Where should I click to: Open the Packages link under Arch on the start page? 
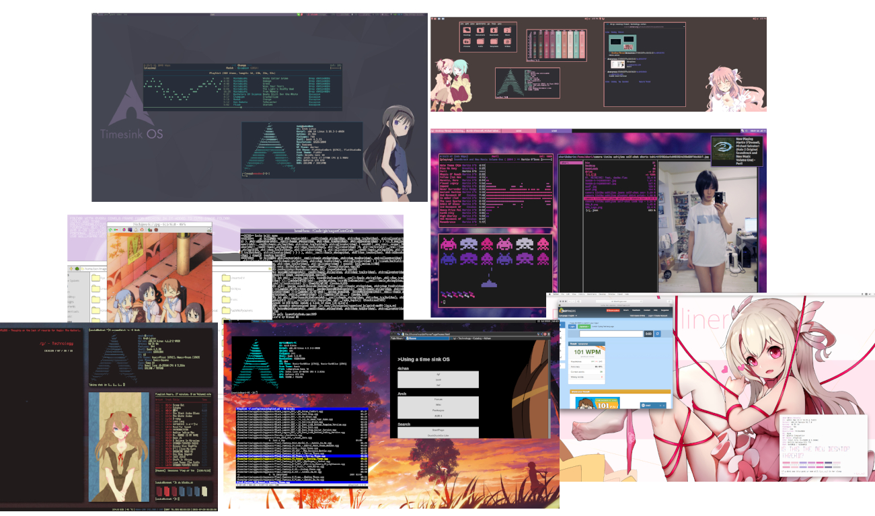[x=439, y=410]
